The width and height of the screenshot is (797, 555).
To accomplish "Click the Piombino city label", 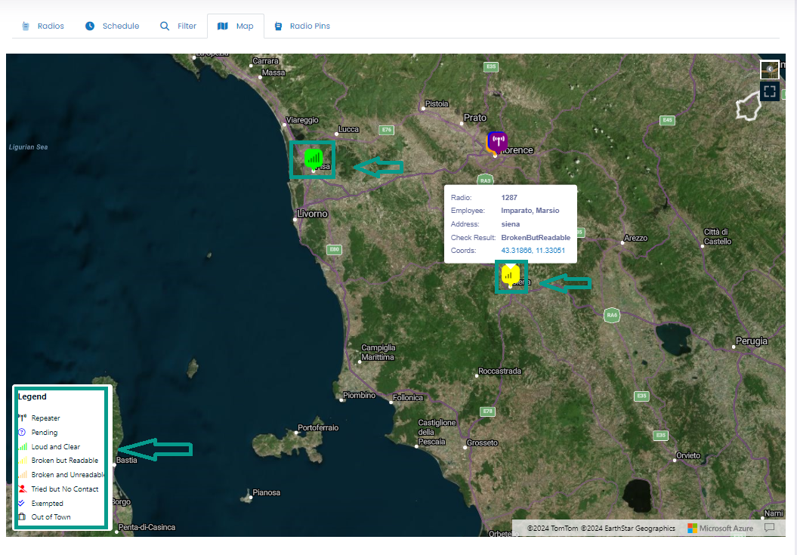I will click(x=360, y=395).
